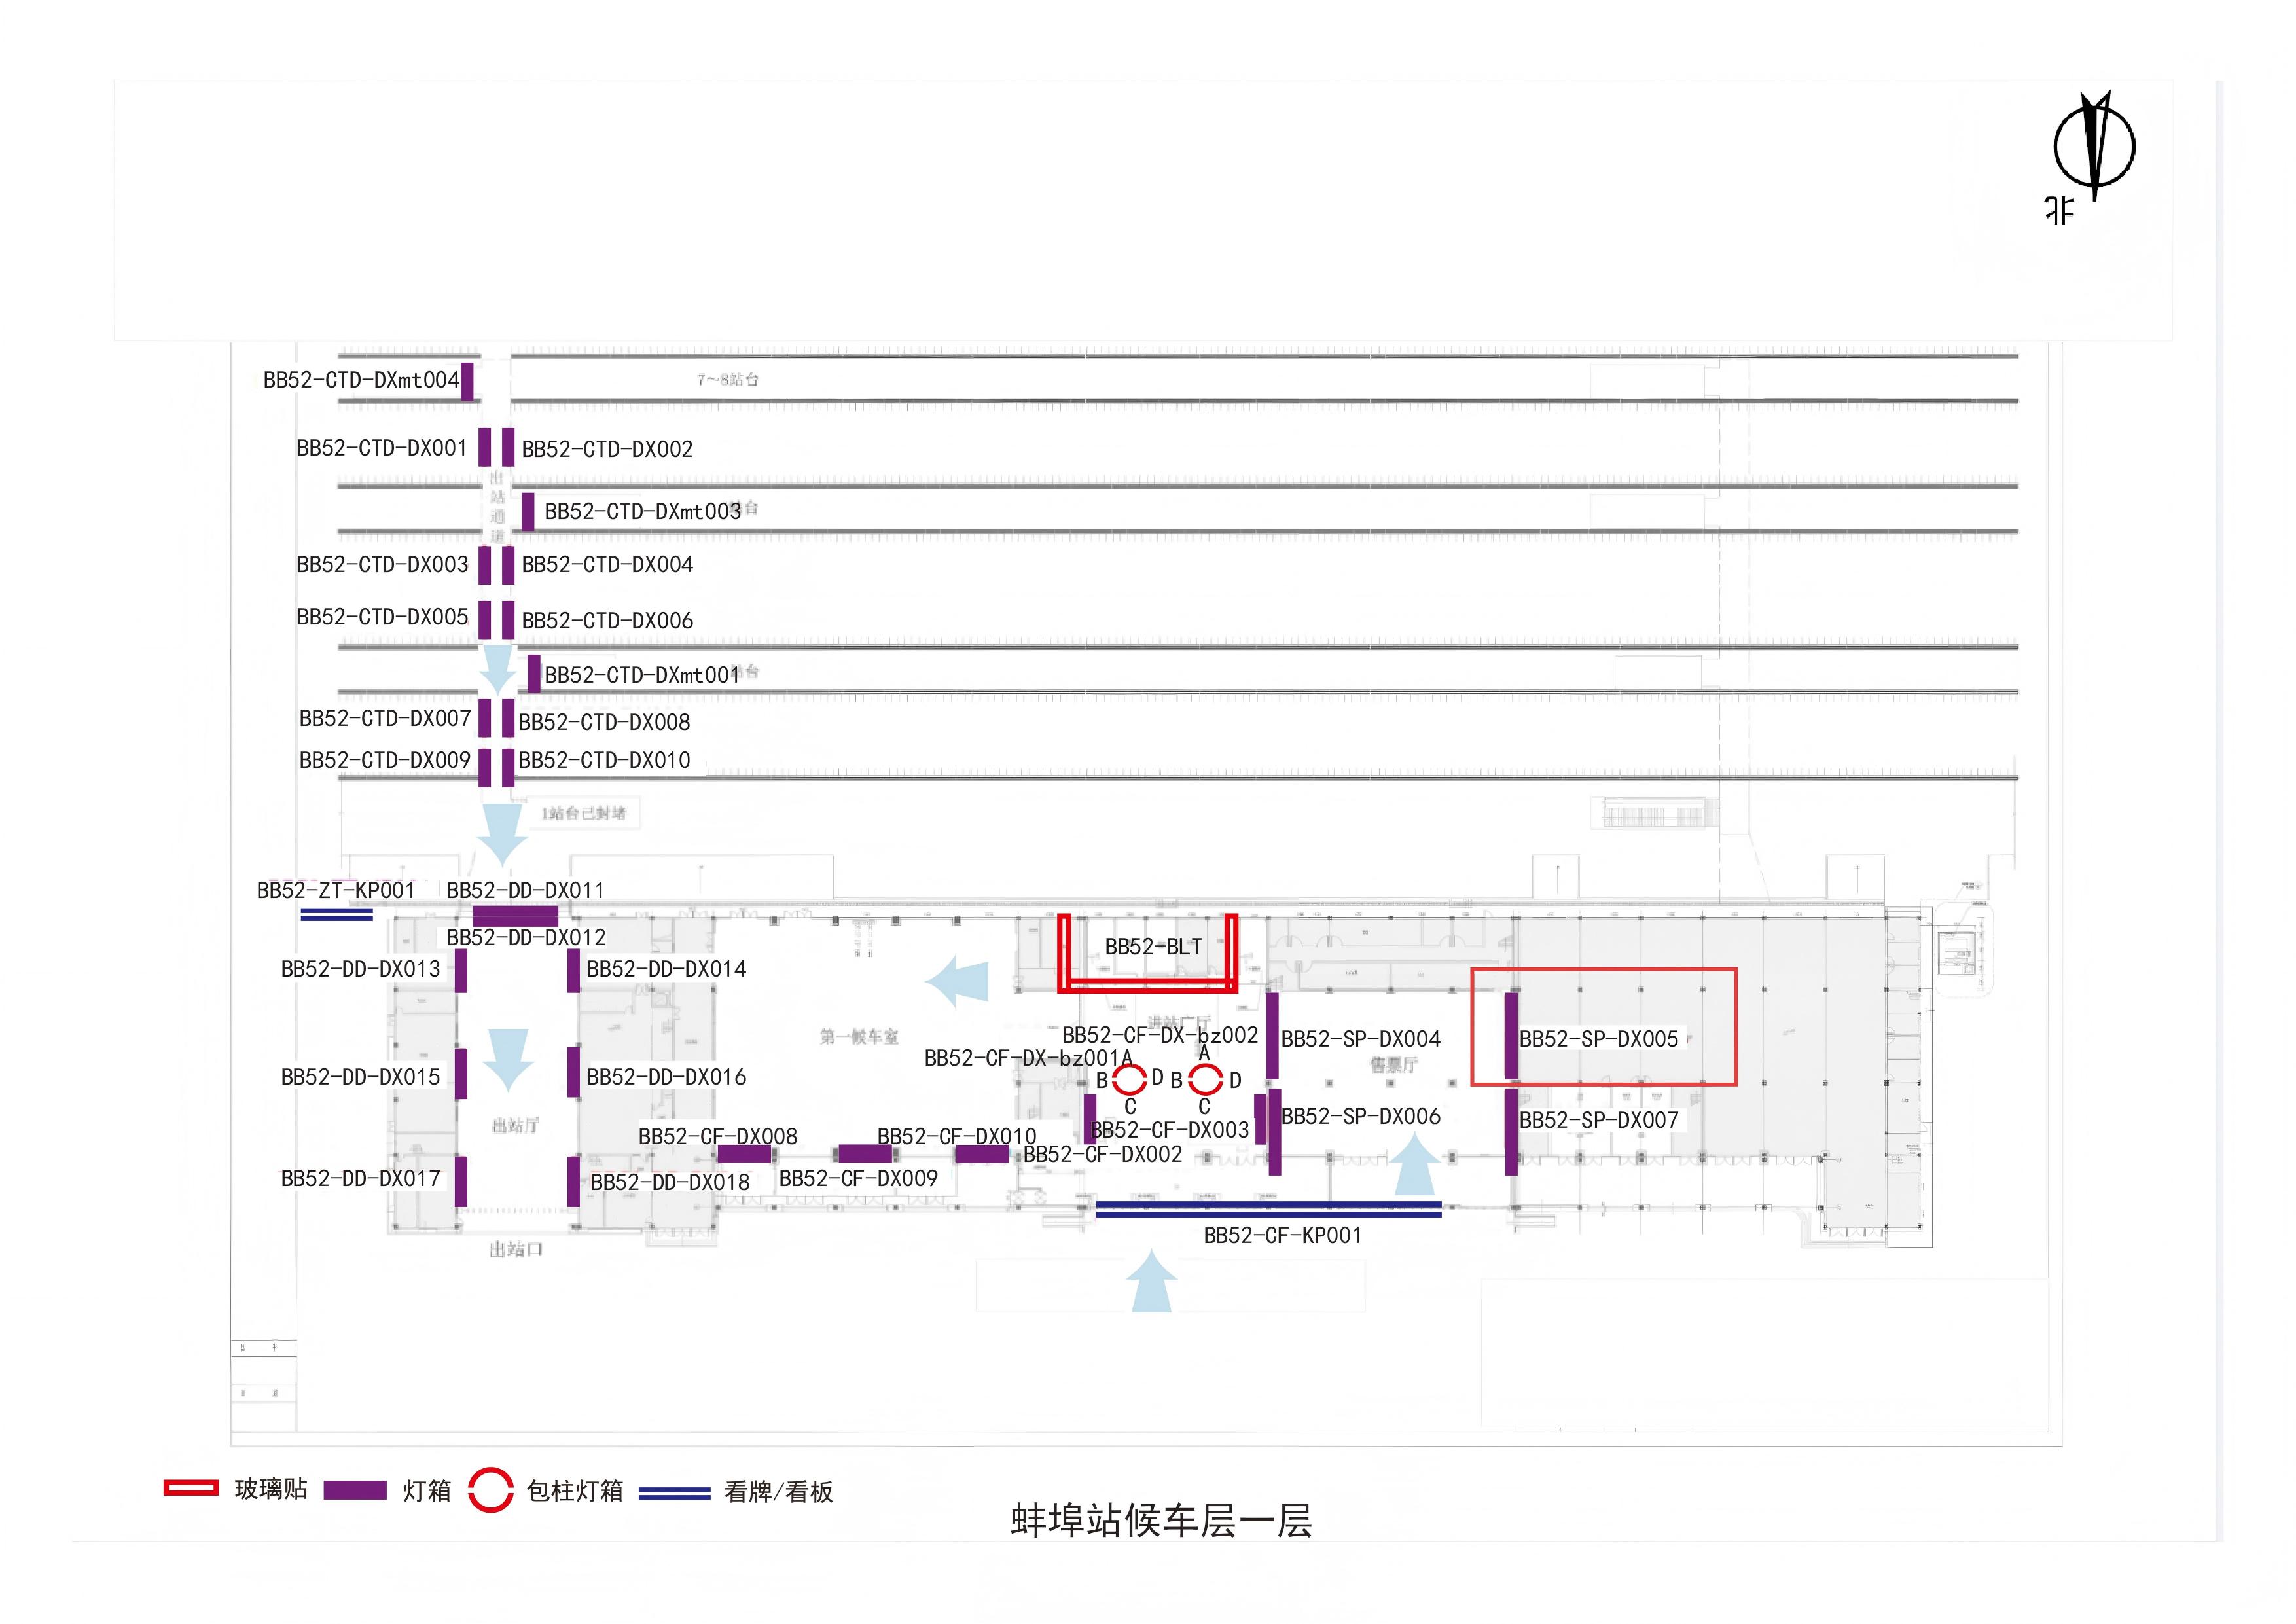Viewport: 2296px width, 1624px height.
Task: Click the red 玻璃贴 legend symbol
Action: tap(191, 1488)
